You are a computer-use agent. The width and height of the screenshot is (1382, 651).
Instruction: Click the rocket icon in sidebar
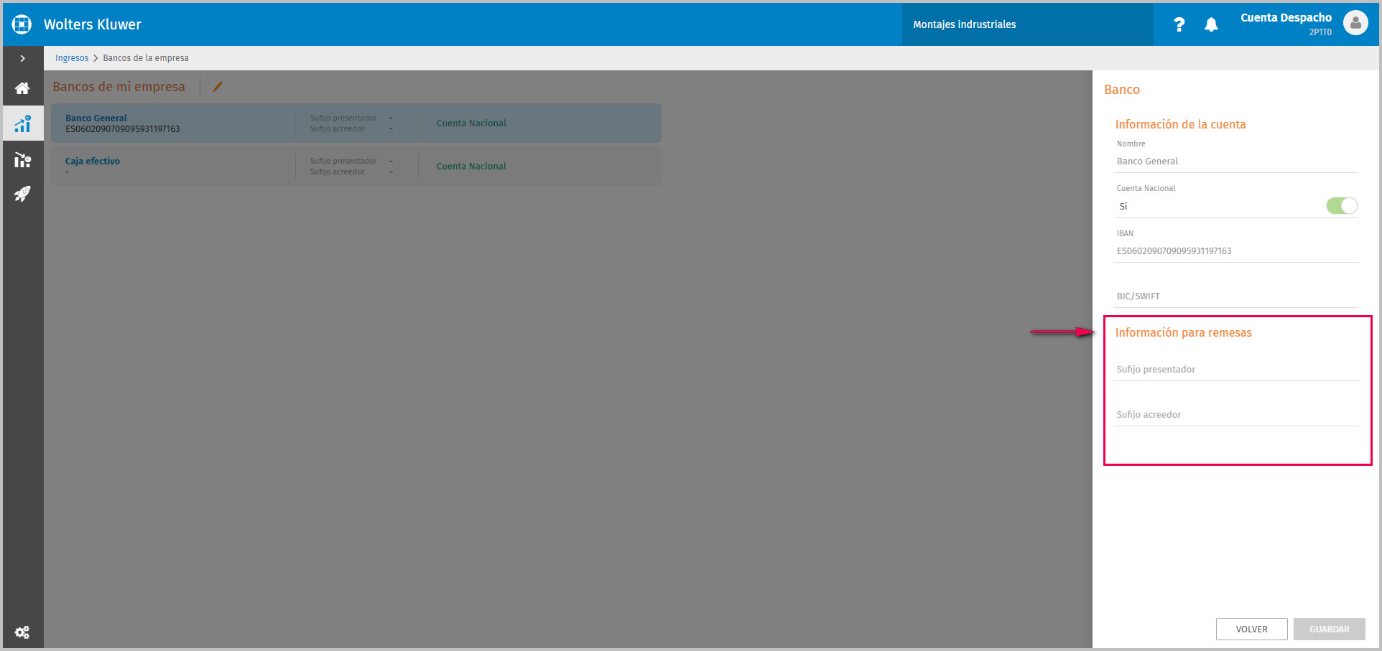tap(22, 194)
